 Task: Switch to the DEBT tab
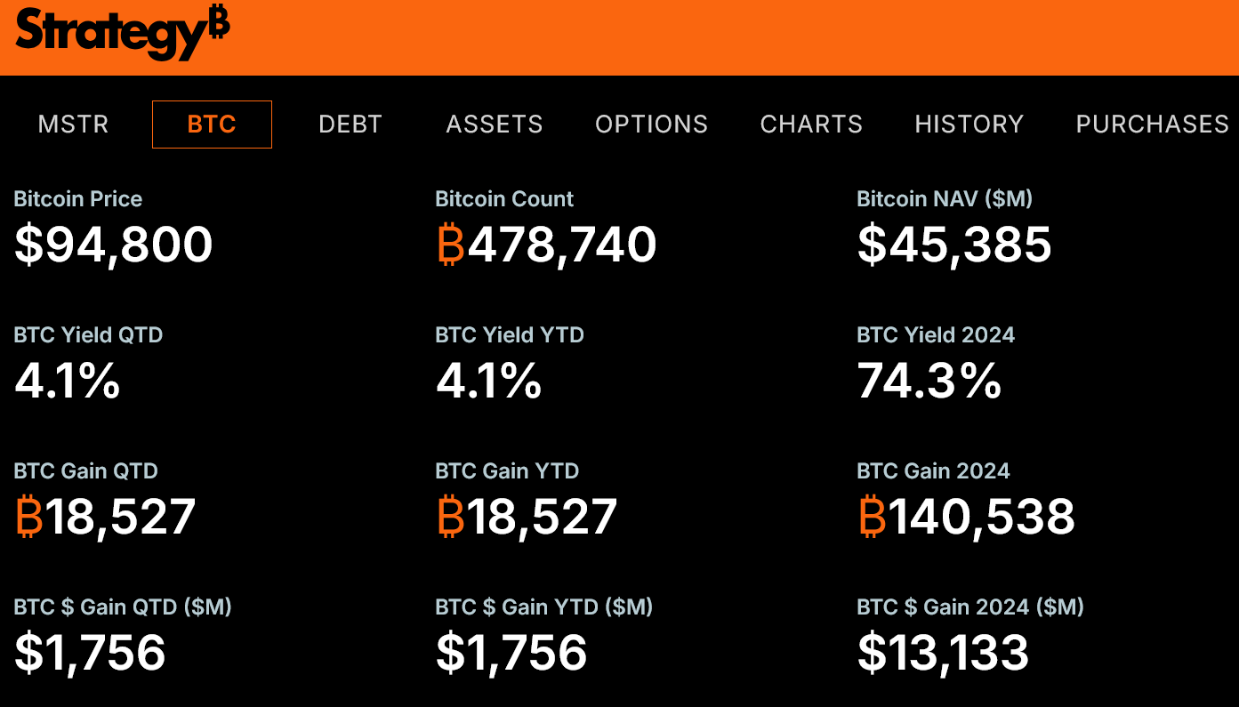350,124
